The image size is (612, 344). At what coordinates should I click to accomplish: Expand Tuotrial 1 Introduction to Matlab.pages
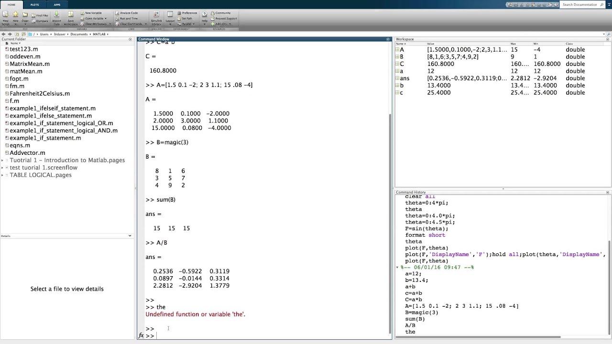(x=2, y=161)
